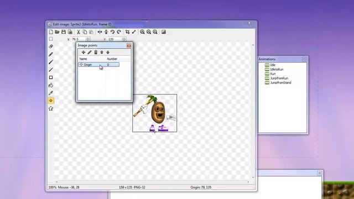
Task: Zoom out of the image
Action: point(149,32)
